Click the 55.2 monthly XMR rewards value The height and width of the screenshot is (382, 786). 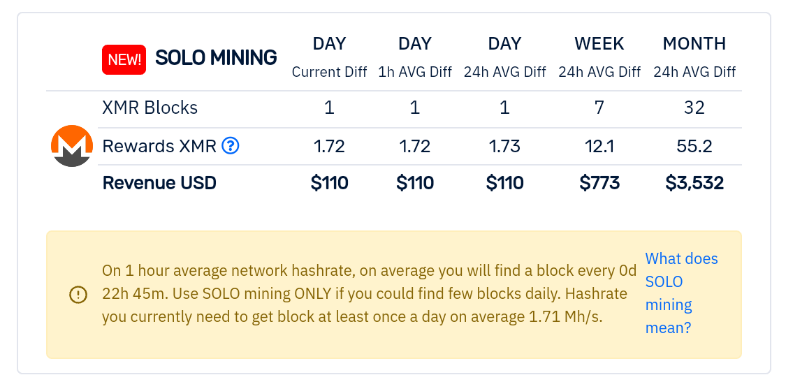point(694,146)
